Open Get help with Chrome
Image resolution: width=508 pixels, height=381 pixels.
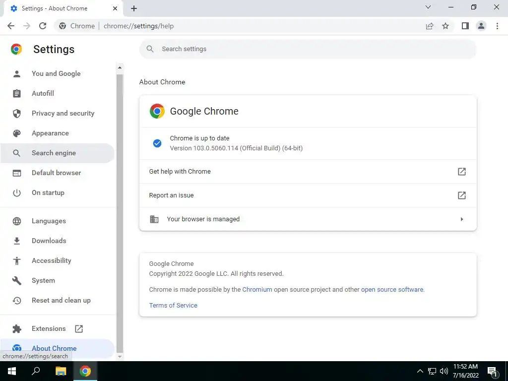(x=308, y=171)
